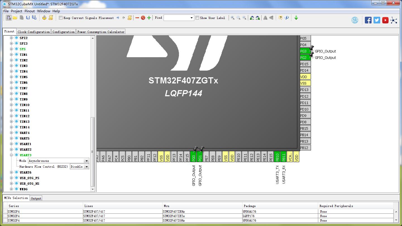Click the second rotate chip view icon
The image size is (402, 226).
click(258, 18)
